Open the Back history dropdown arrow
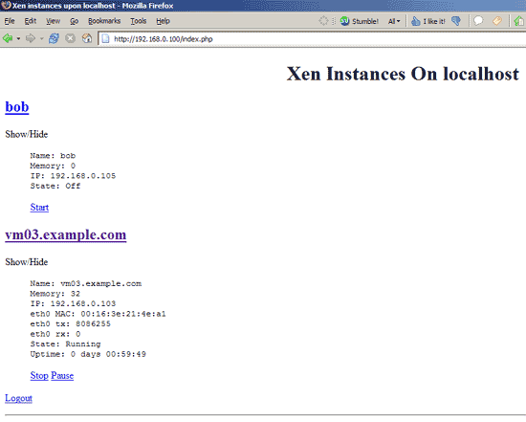 click(x=18, y=39)
